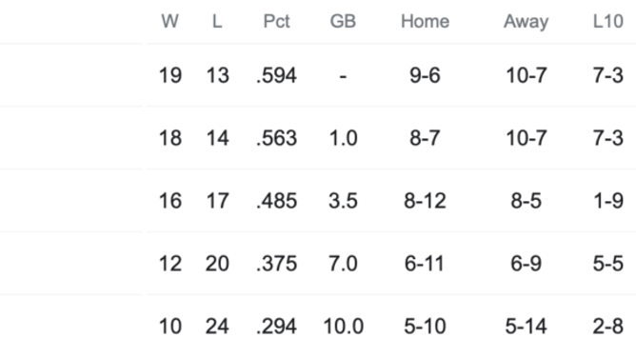Click the L column header
The image size is (636, 358).
(217, 21)
